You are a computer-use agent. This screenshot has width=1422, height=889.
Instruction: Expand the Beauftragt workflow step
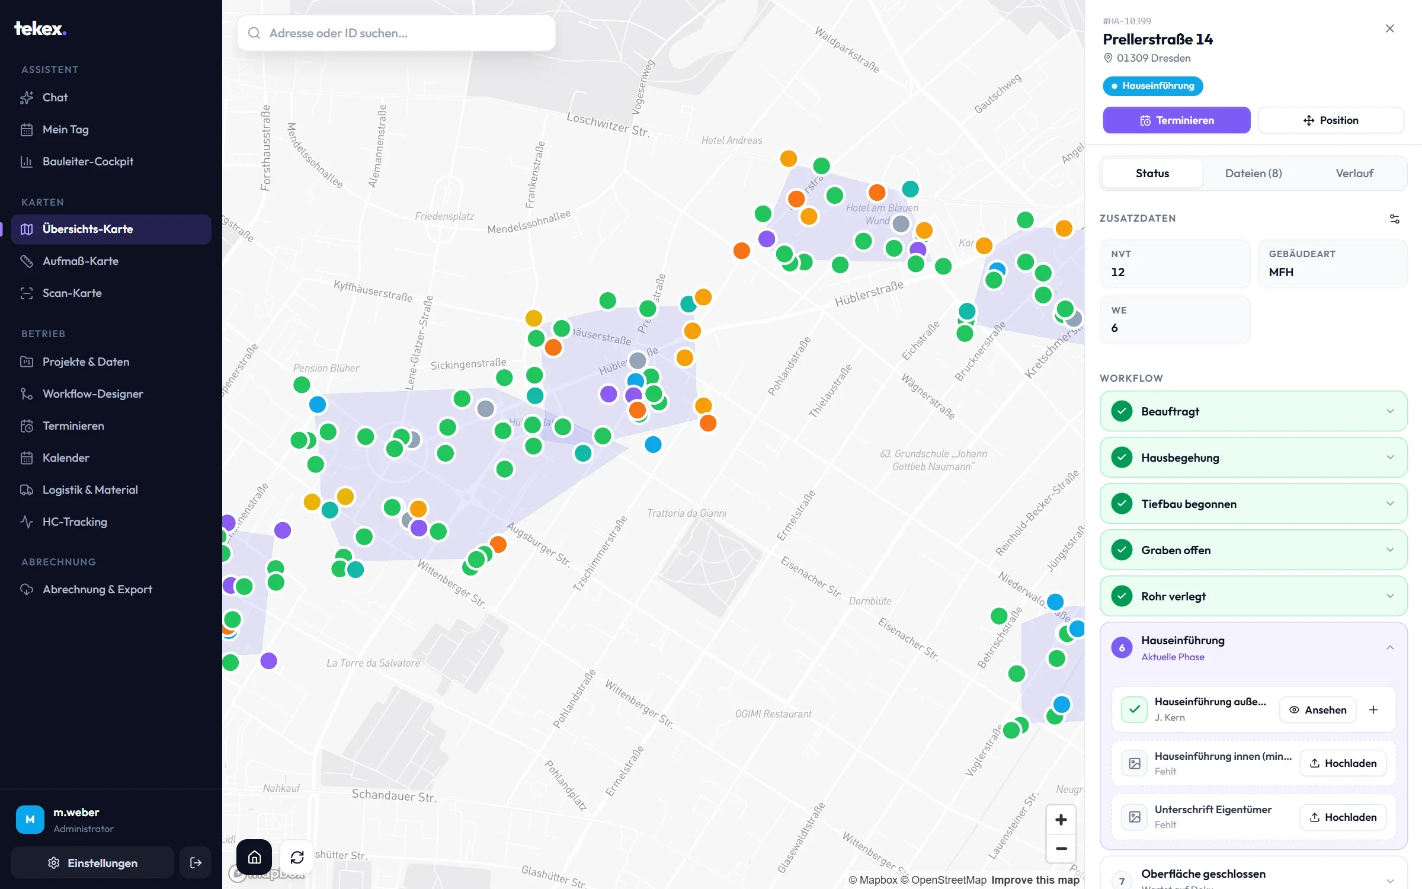1254,411
